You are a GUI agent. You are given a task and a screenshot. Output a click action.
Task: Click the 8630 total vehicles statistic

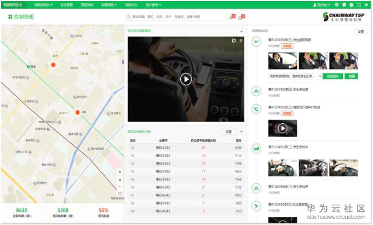(x=22, y=212)
